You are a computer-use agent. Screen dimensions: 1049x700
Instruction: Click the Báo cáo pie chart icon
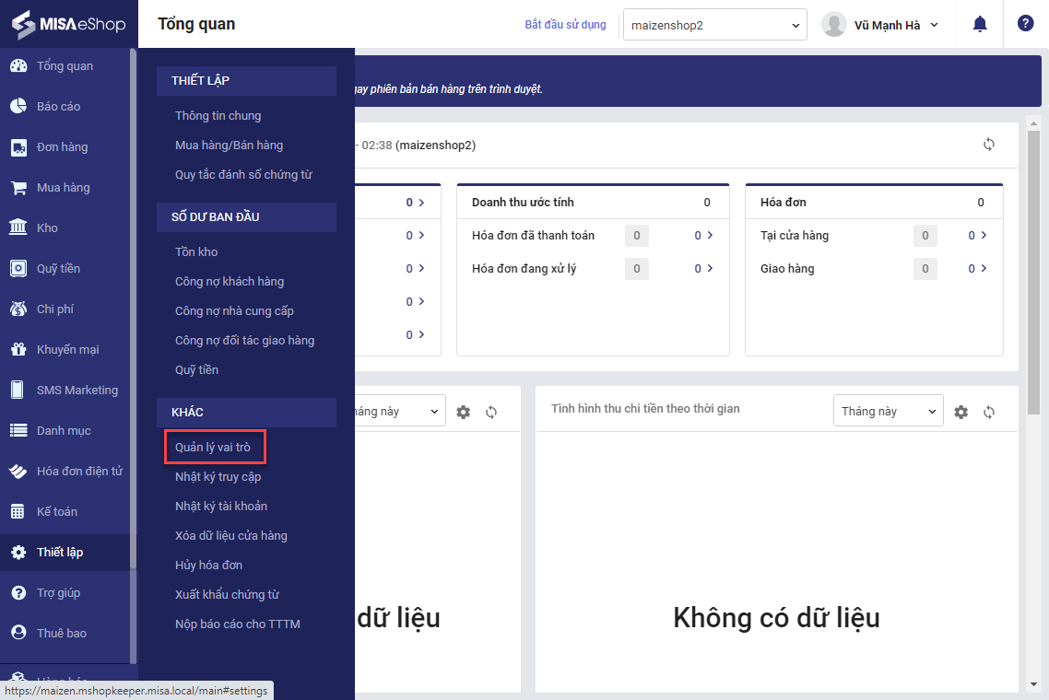click(x=18, y=106)
